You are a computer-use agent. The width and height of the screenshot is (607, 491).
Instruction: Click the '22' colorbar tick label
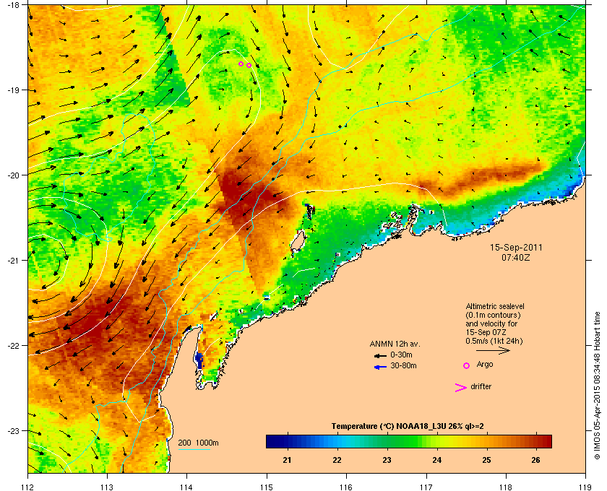[337, 460]
